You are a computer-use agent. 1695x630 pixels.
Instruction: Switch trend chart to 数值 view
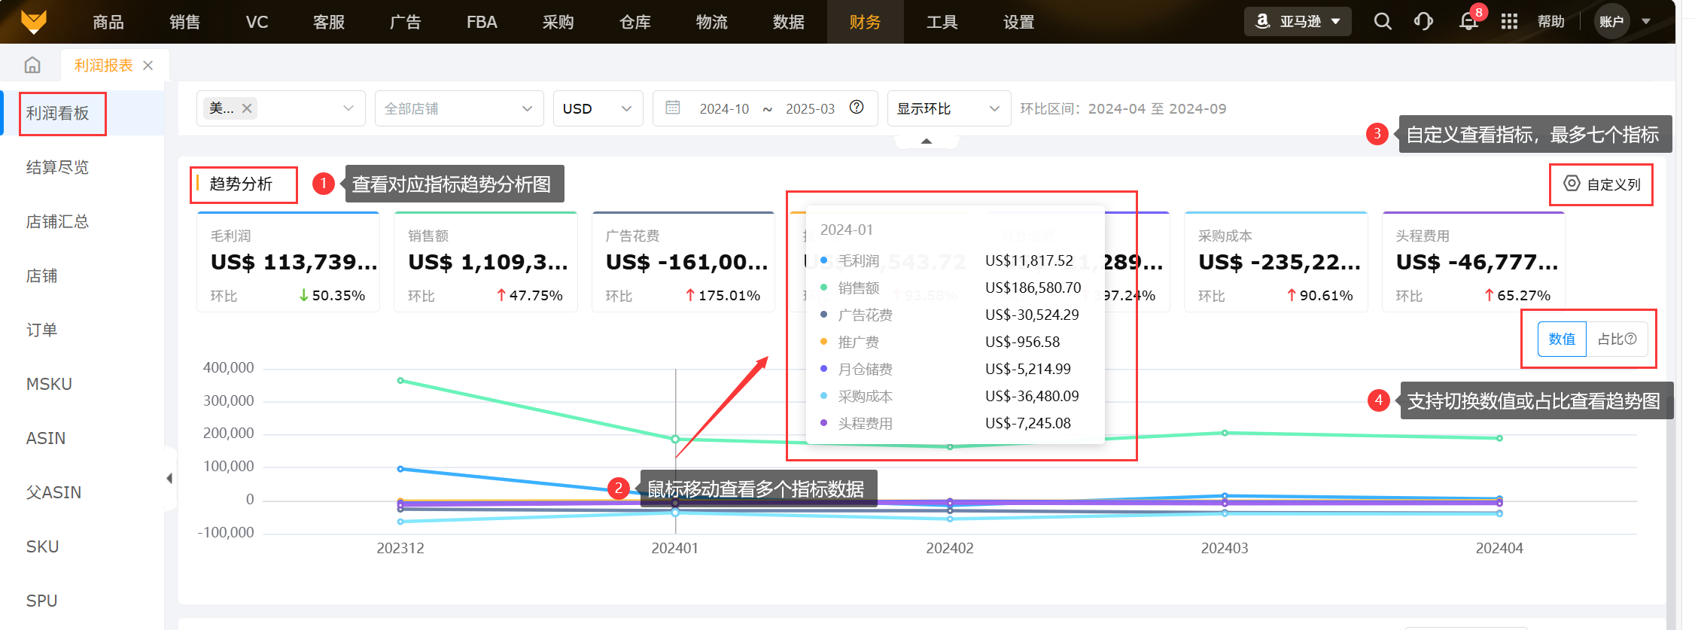click(1562, 339)
